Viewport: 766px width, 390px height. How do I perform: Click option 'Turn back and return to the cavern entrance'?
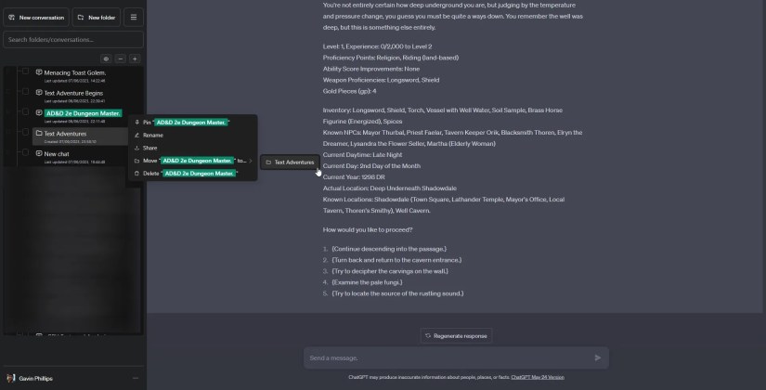[396, 260]
